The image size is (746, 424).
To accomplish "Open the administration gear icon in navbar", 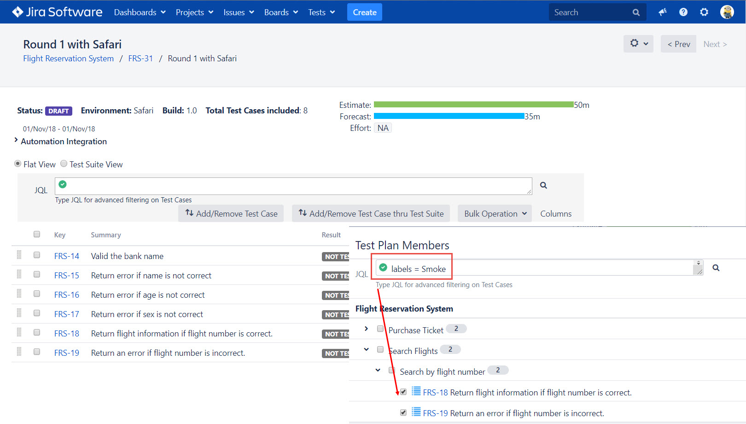I will 704,12.
